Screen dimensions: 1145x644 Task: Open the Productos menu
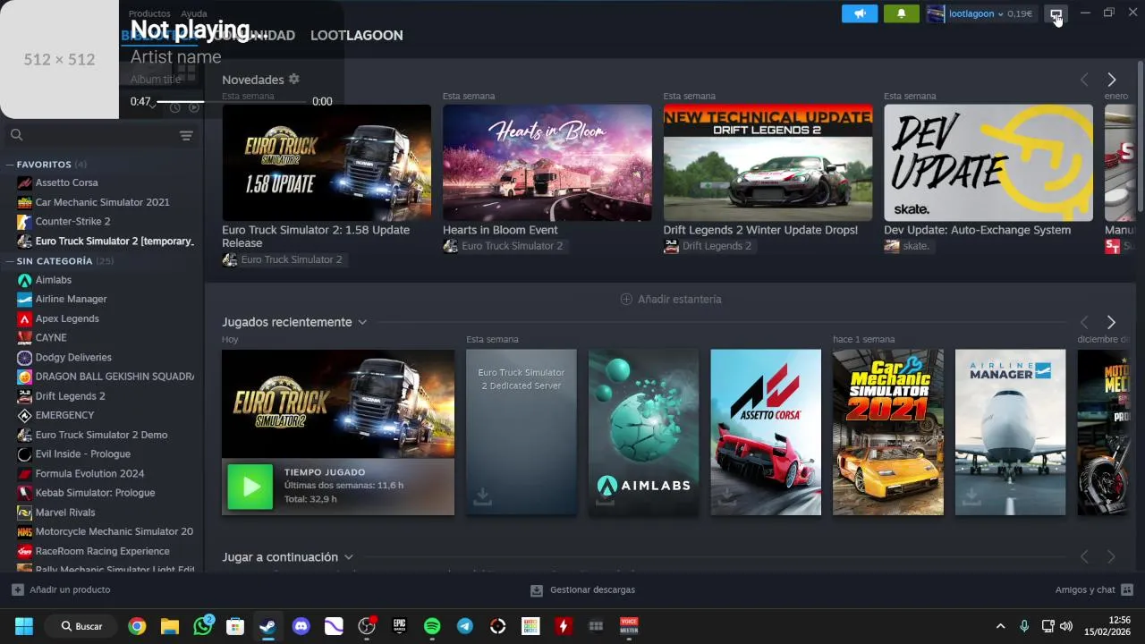149,13
